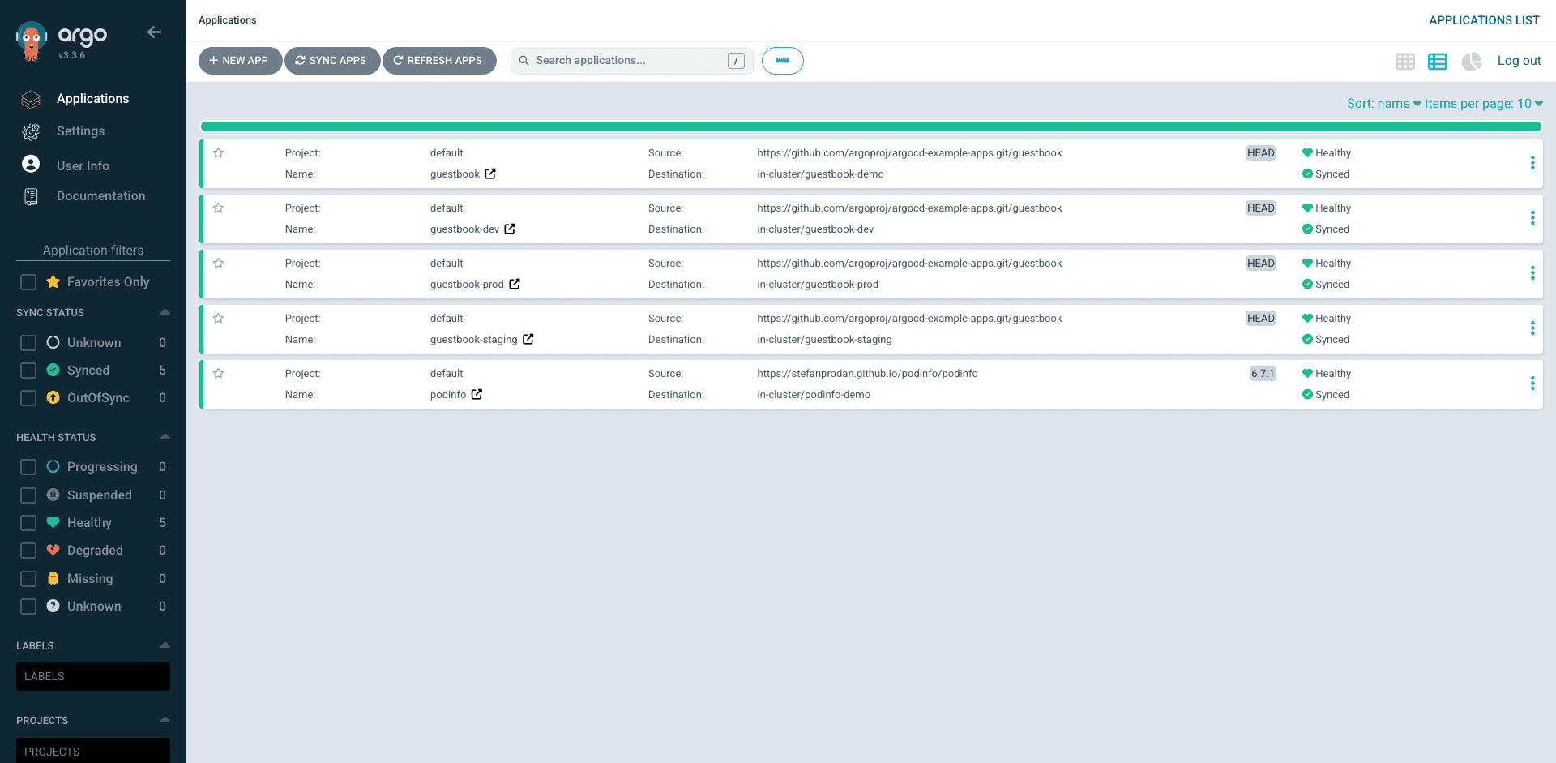Star the guestbook application as favorite

coord(218,152)
